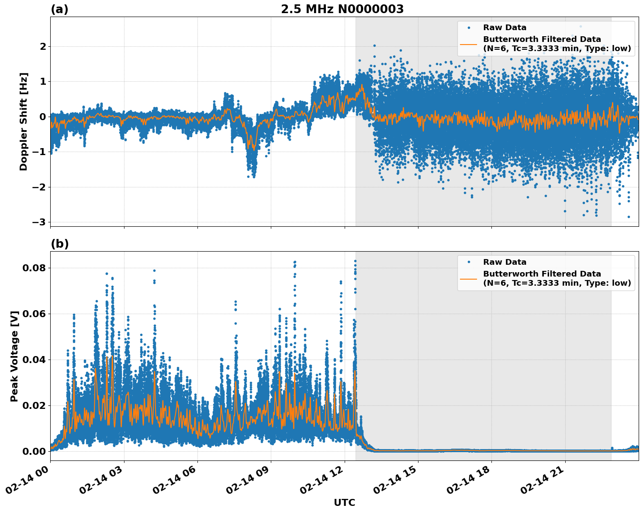Click the −3 tick on Doppler Shift axis
Screen dimensions: 643x512
pyautogui.click(x=39, y=222)
